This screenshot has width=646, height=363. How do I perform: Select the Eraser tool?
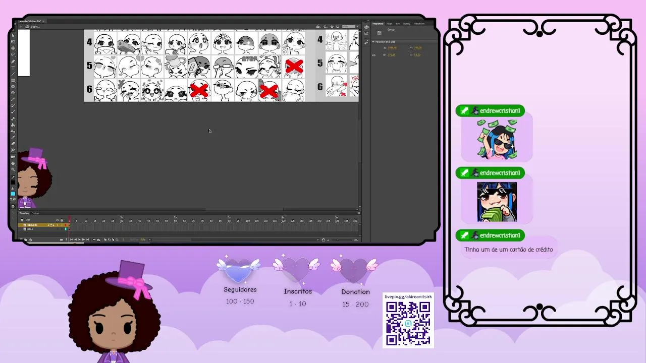(x=13, y=144)
